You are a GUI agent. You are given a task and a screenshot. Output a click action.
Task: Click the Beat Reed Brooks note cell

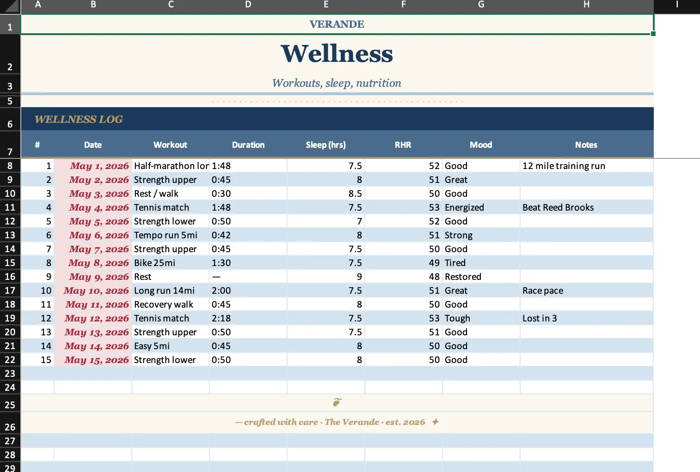(x=587, y=207)
